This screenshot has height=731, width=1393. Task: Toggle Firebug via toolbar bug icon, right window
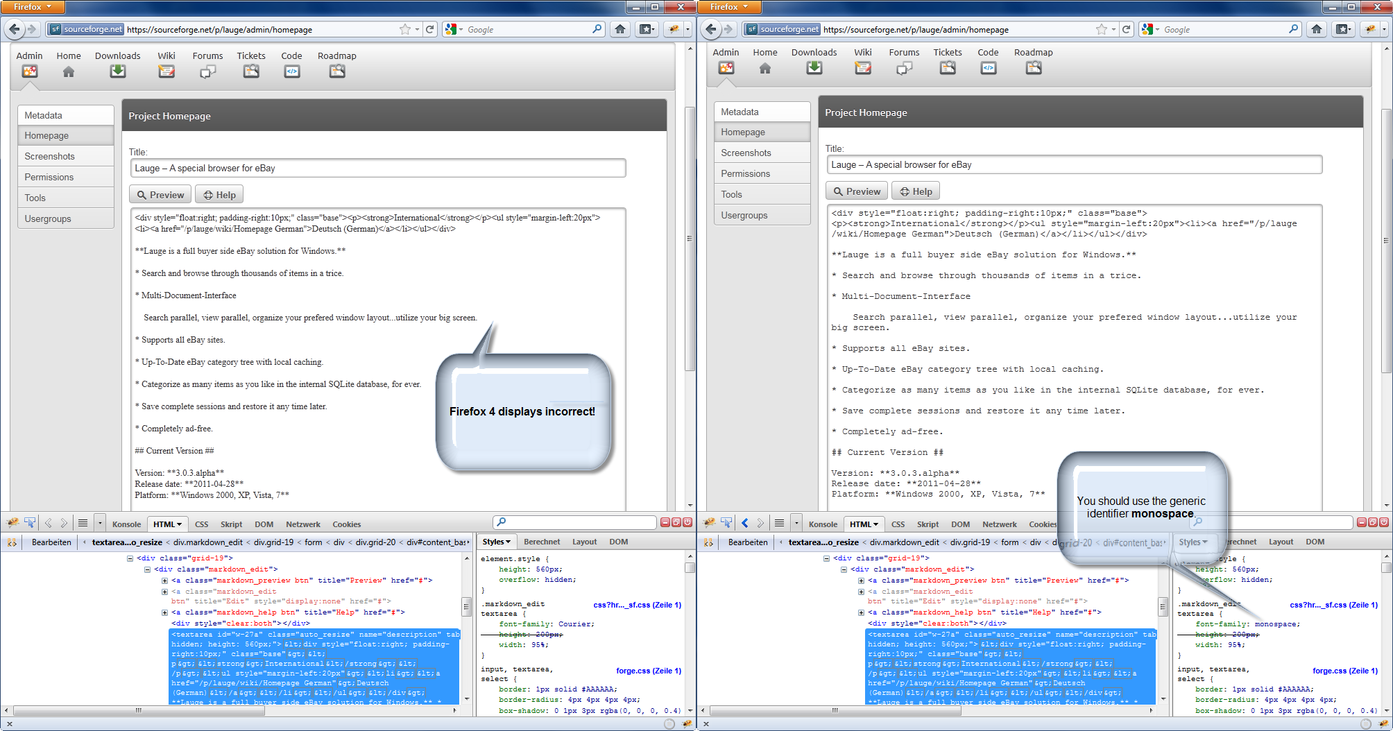[1370, 29]
